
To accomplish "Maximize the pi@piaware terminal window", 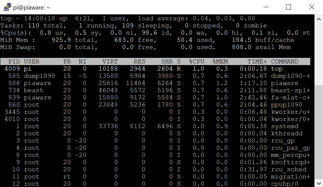I will click(x=288, y=7).
